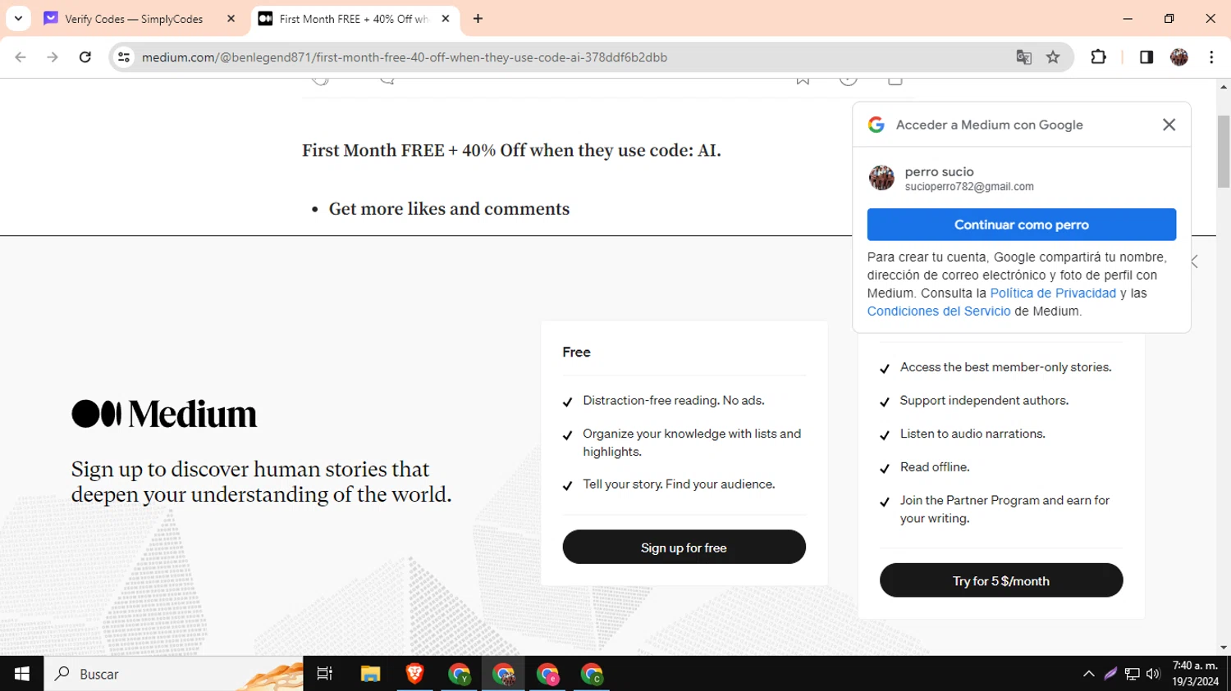Screen dimensions: 1231x691
Task: Click Sign up for free button
Action: click(684, 547)
